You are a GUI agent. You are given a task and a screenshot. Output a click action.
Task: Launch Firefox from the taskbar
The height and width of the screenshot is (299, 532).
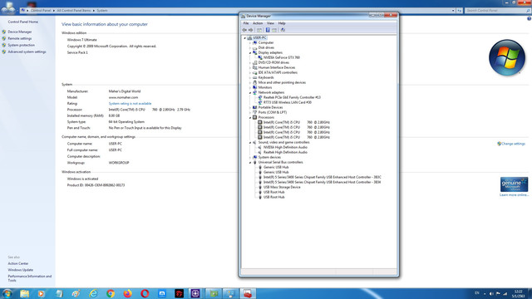click(x=127, y=293)
